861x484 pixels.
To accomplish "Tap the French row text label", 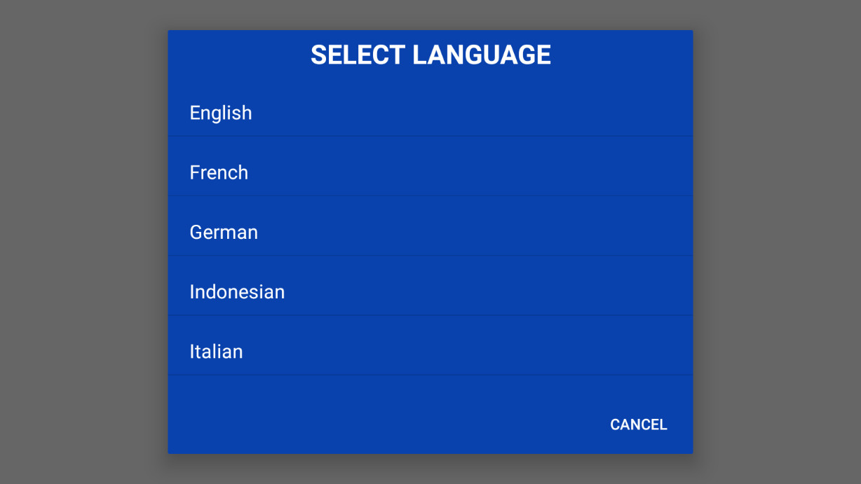I will coord(219,172).
